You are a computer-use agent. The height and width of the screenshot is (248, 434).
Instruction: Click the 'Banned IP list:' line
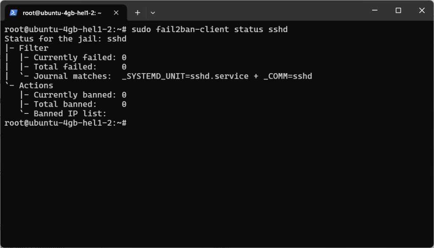70,113
